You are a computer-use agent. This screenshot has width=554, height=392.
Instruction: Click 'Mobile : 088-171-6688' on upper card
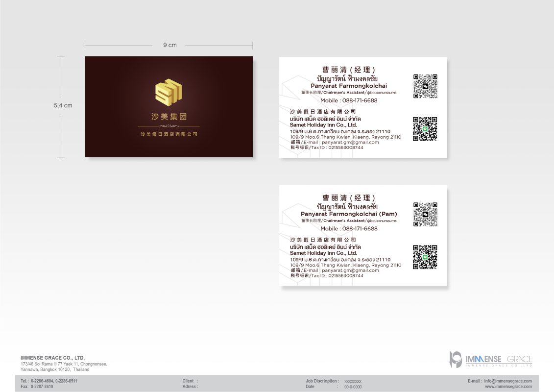[349, 100]
